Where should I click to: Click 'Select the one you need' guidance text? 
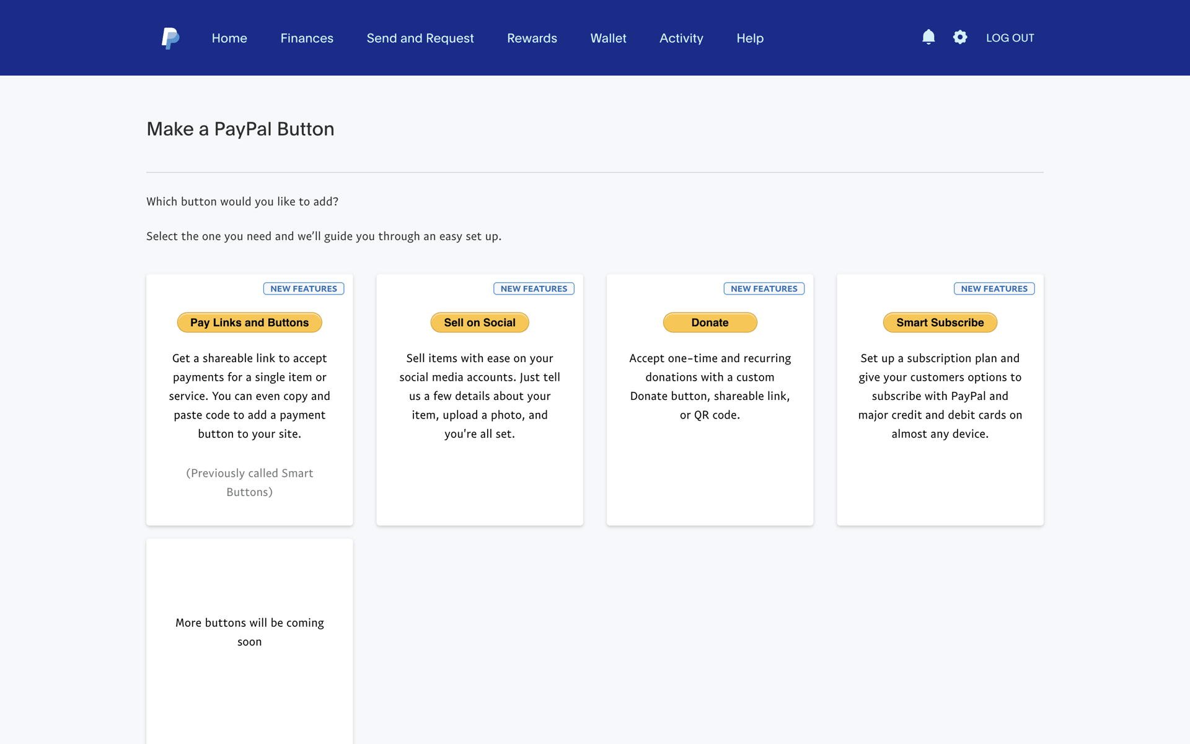[x=324, y=236]
